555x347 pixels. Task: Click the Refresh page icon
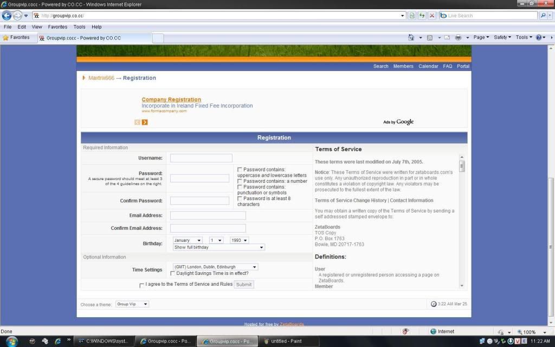[422, 16]
